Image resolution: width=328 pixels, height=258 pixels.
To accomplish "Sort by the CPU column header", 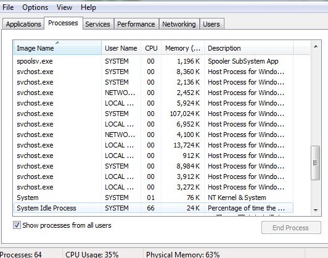I will pos(151,48).
